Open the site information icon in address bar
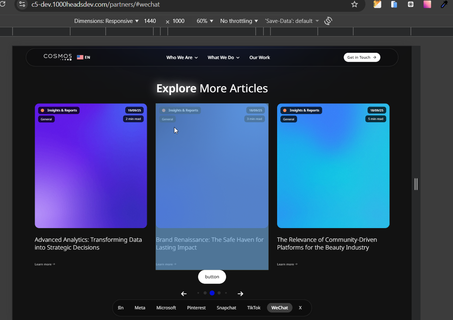The width and height of the screenshot is (453, 320). point(22,4)
